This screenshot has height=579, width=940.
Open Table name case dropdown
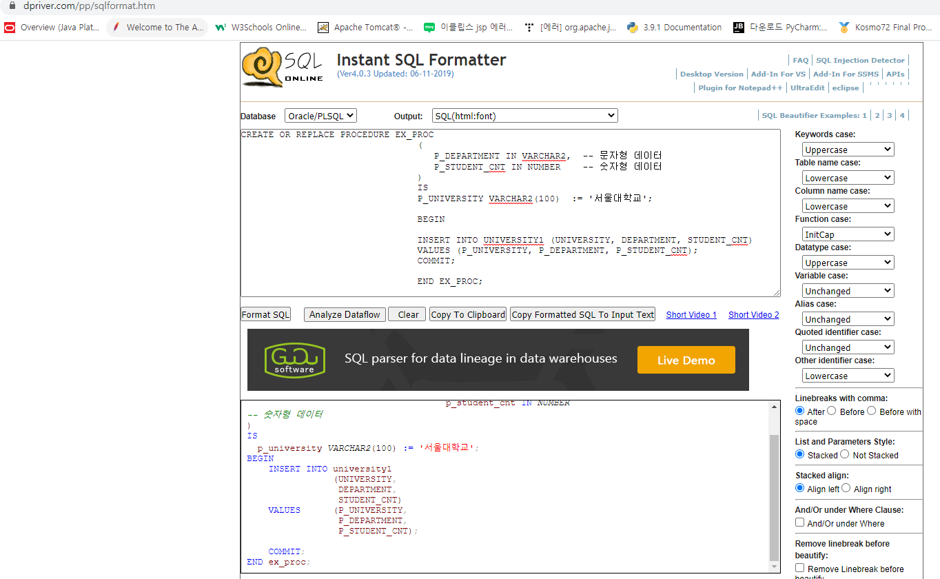[x=848, y=178]
